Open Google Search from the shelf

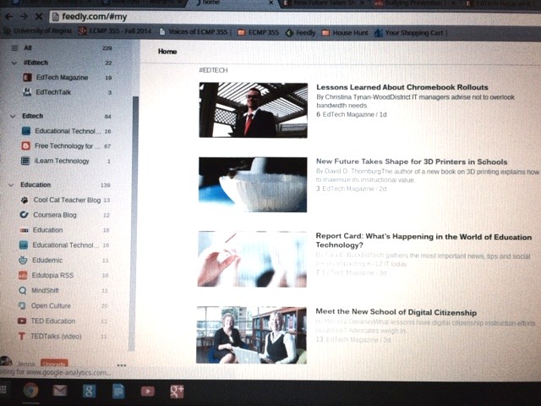coord(89,391)
